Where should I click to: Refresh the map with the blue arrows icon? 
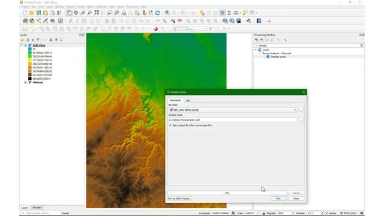(157, 13)
